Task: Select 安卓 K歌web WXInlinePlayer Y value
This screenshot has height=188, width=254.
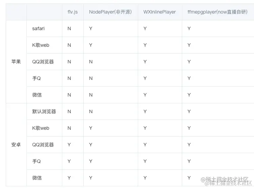Action: point(145,128)
